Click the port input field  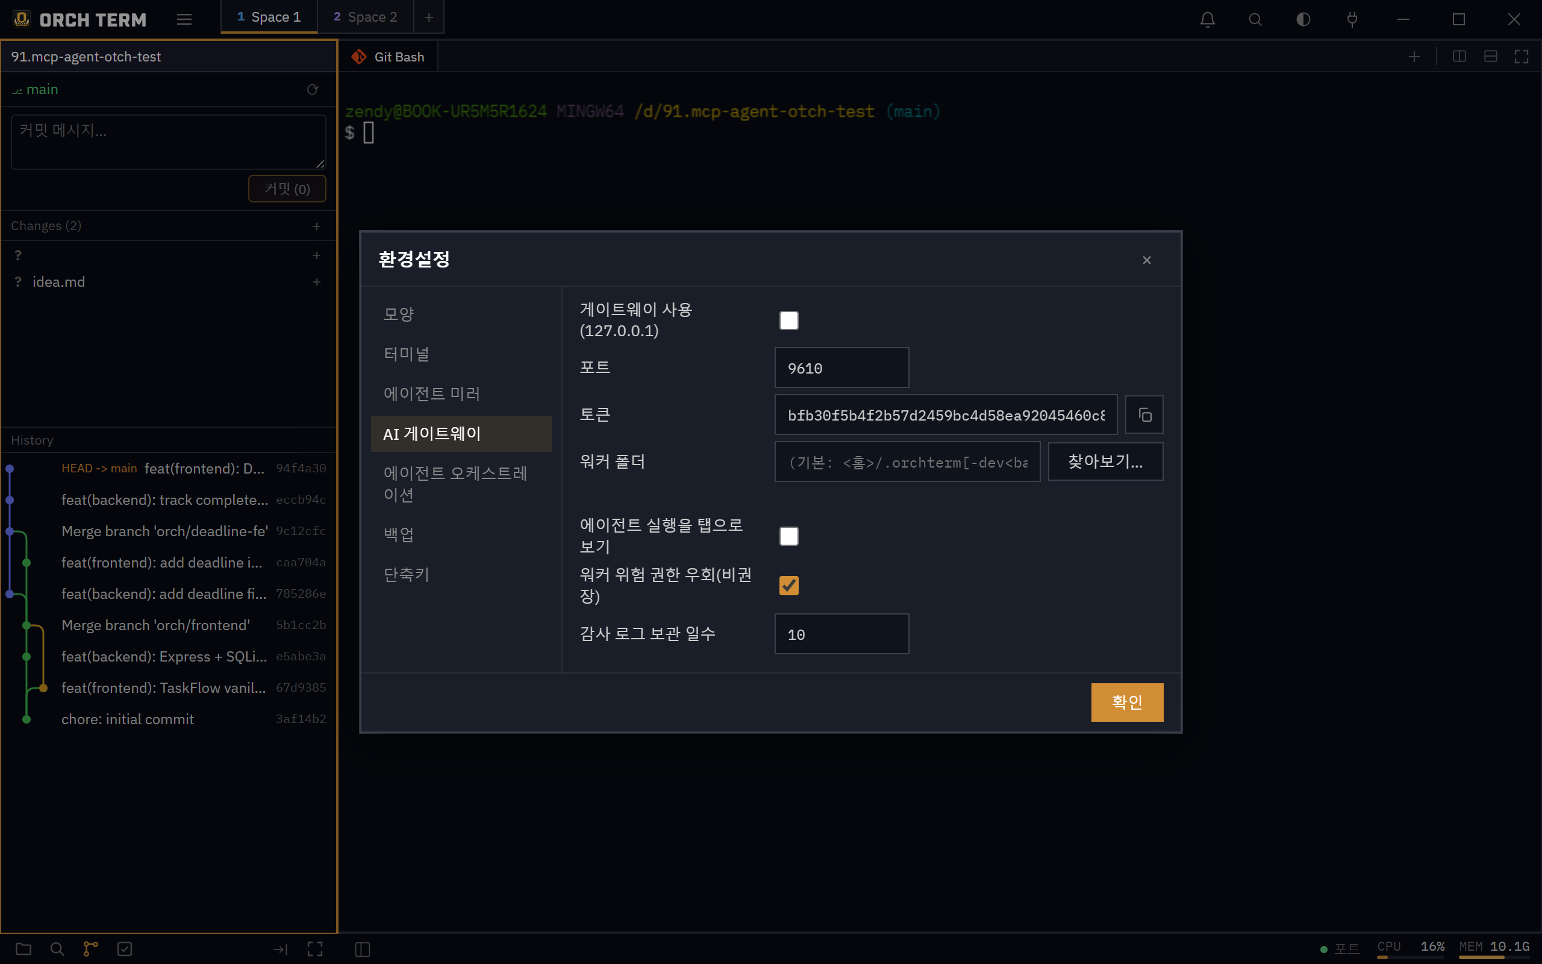[841, 368]
